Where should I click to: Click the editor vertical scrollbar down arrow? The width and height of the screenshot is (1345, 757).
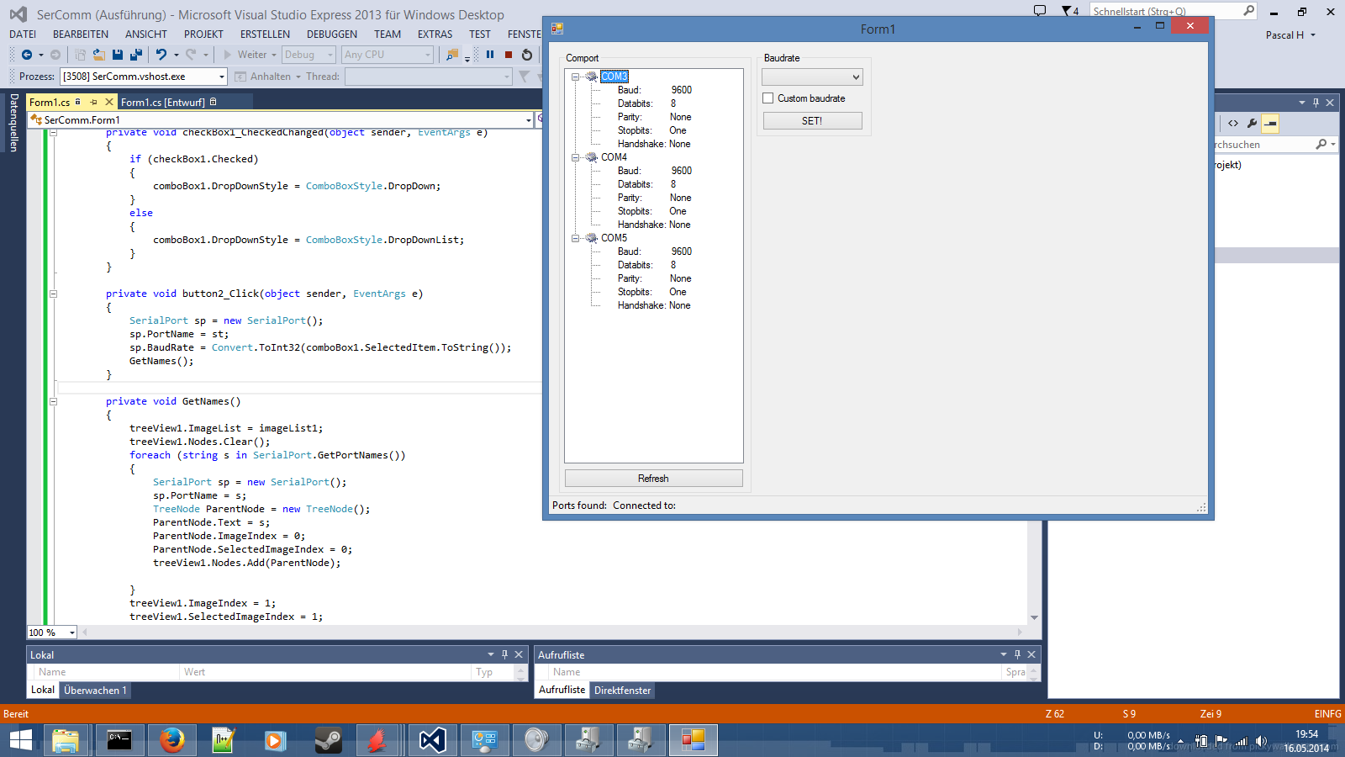[1034, 618]
